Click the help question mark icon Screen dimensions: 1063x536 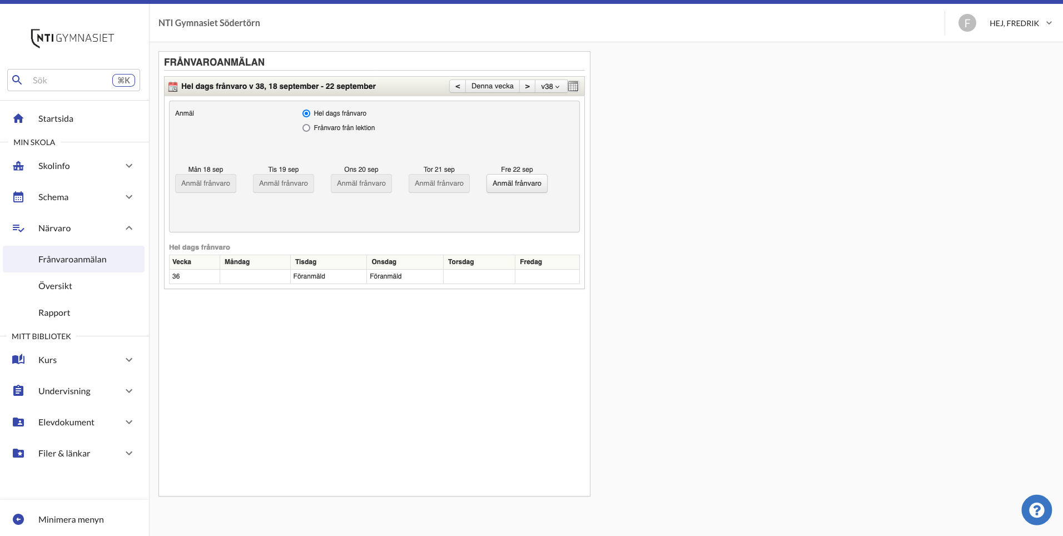pyautogui.click(x=1036, y=509)
